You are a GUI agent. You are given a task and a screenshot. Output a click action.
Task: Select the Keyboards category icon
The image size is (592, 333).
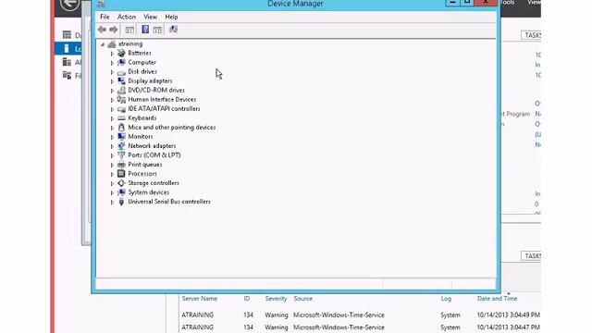(121, 118)
